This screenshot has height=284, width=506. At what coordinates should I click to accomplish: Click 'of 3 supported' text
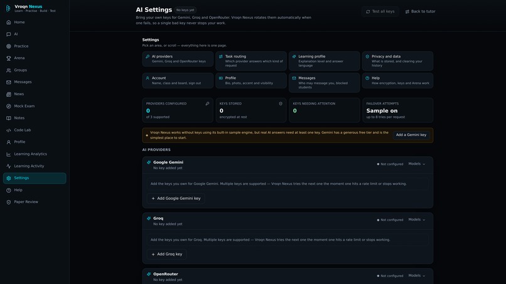pyautogui.click(x=158, y=117)
